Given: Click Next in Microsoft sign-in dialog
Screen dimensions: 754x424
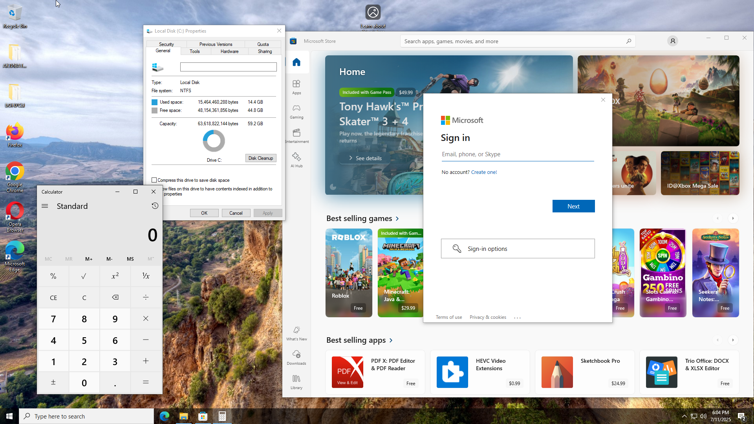Looking at the screenshot, I should coord(573,207).
